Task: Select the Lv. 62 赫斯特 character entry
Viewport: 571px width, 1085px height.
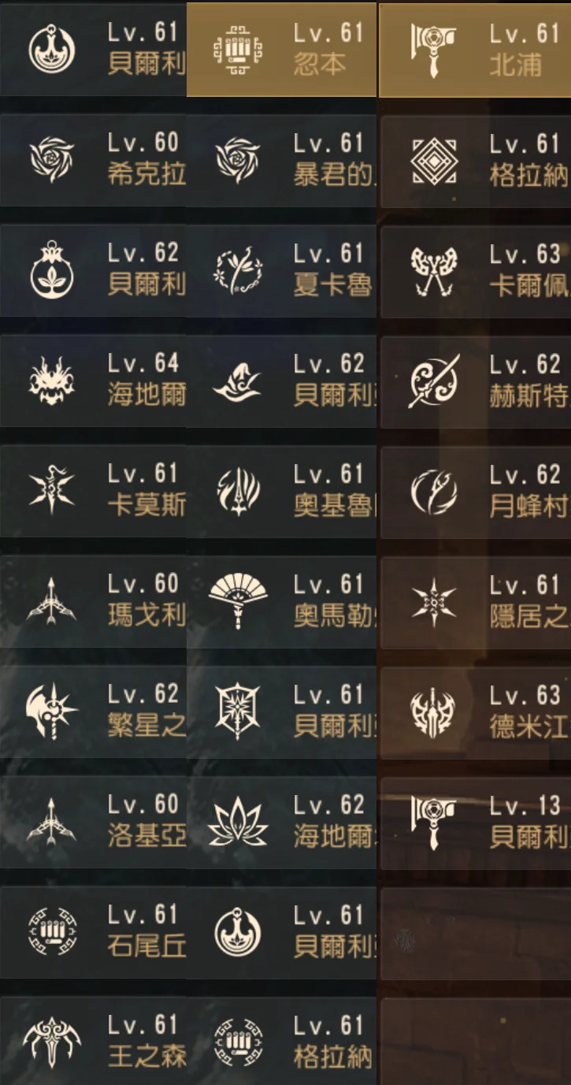Action: click(475, 381)
